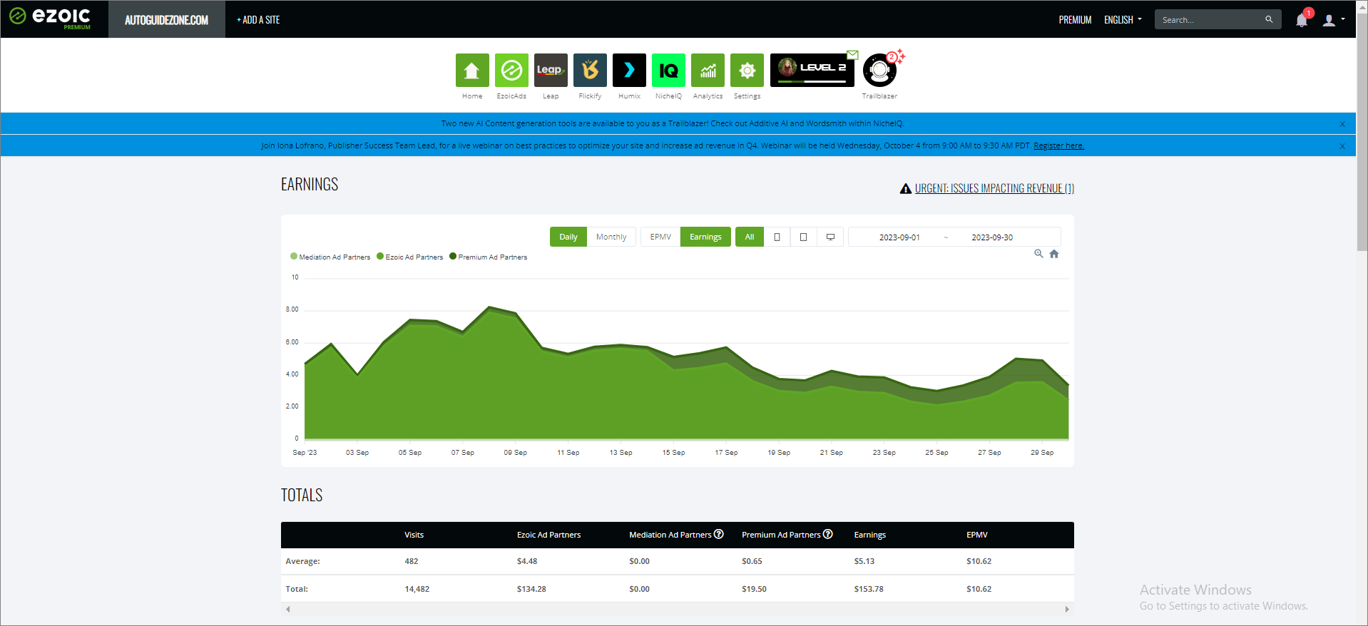Screen dimensions: 1368x626
Task: Click the chart zoom magnifier icon
Action: 1038,254
